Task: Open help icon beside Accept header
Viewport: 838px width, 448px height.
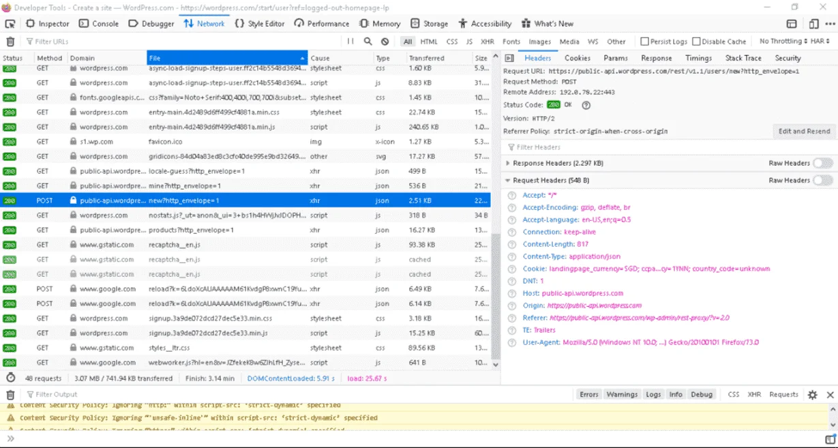Action: point(512,195)
